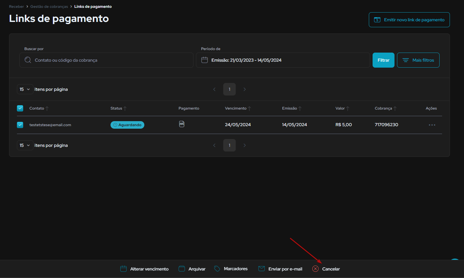Click the Filtrar button
The image size is (464, 278).
(384, 60)
